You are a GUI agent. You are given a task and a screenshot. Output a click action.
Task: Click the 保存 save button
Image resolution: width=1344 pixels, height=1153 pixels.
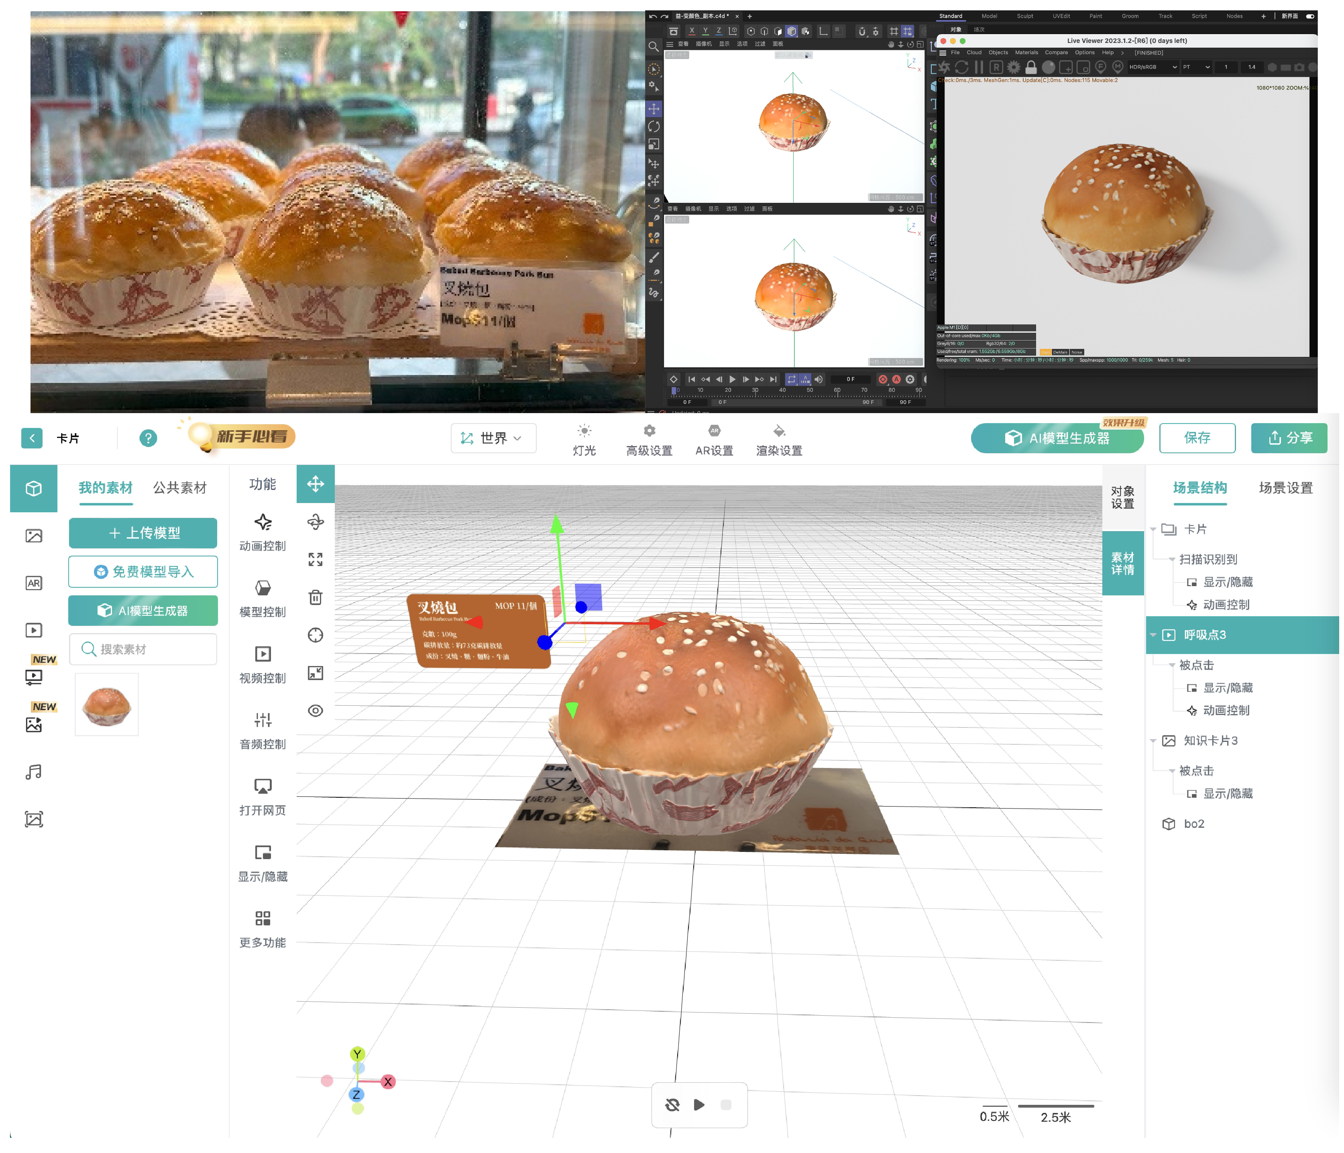click(1197, 438)
